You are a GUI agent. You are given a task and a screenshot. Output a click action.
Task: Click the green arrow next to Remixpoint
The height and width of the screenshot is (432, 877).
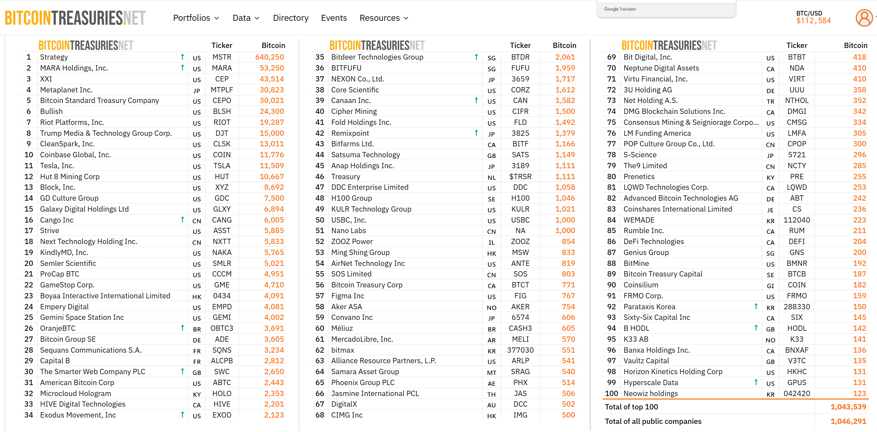click(x=476, y=133)
